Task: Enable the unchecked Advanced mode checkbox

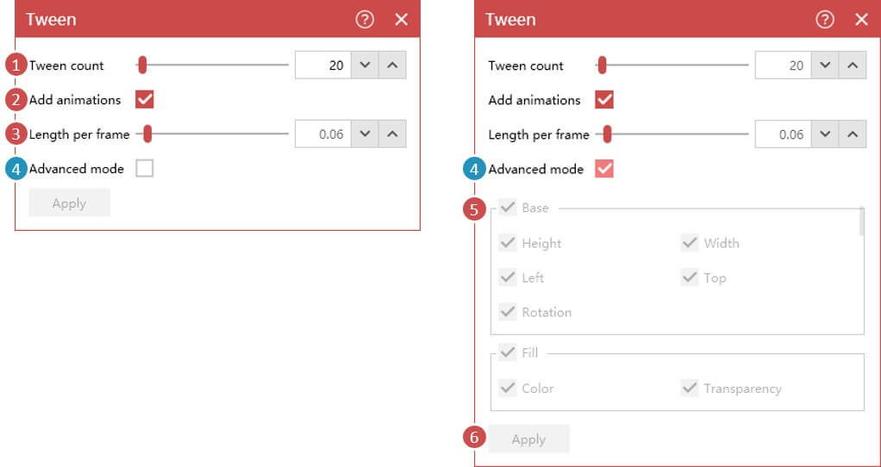Action: tap(145, 169)
